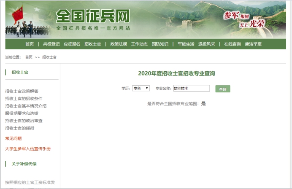
Task: Open the 国防知识 navigation item
Action: 160,44
